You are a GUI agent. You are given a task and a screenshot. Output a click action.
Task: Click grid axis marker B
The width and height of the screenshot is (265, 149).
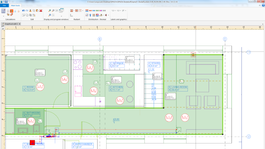click(x=100, y=39)
